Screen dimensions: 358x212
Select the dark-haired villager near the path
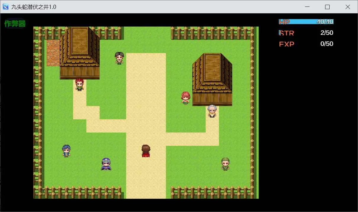pos(119,58)
